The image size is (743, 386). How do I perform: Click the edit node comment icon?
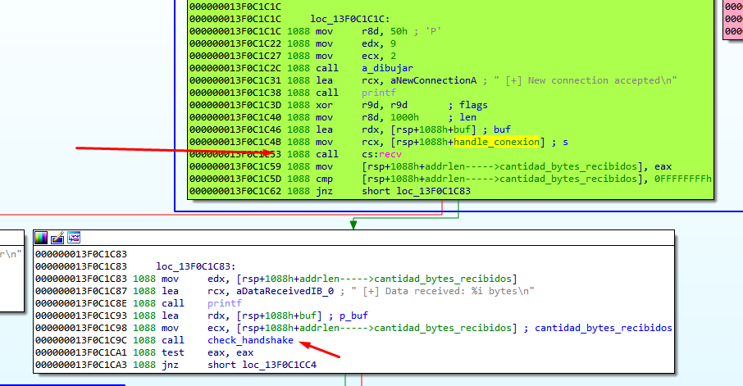coord(57,238)
